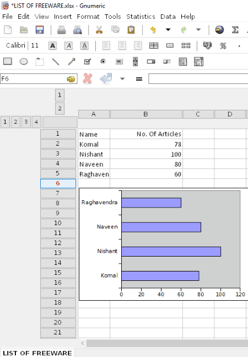248x357 pixels.
Task: Open the Undo history dropdown arrow
Action: tap(168, 30)
